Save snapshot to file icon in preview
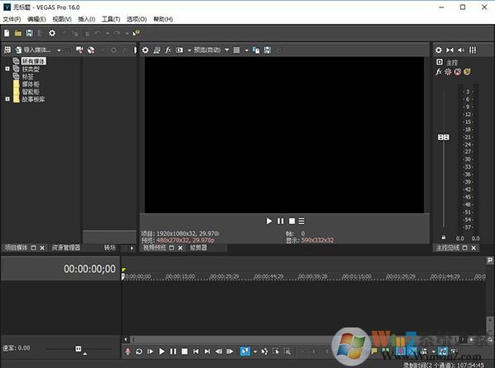495x368 pixels. [x=267, y=50]
